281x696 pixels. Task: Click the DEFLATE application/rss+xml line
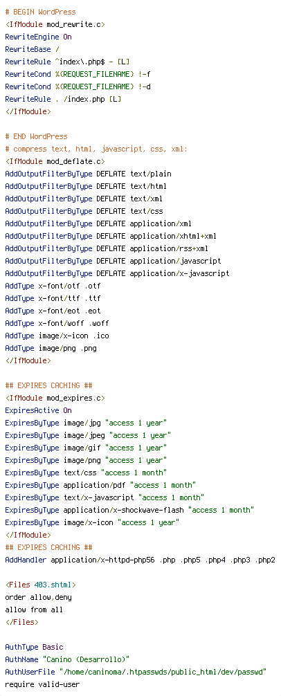point(107,248)
